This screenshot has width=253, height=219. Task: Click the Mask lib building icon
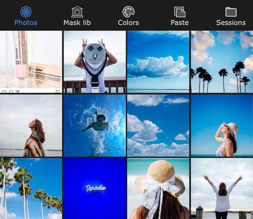(x=77, y=12)
